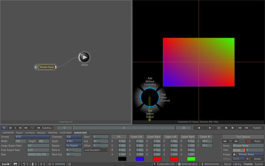Click the Output node play icon
The width and height of the screenshot is (265, 166).
[84, 57]
